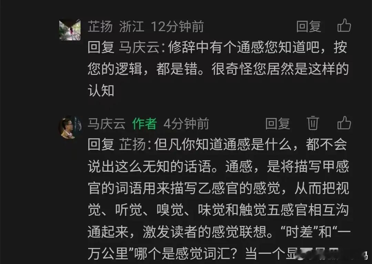The image size is (372, 264).
Task: Tap 回复 button beside 12分钟前 comment
Action: coord(309,26)
